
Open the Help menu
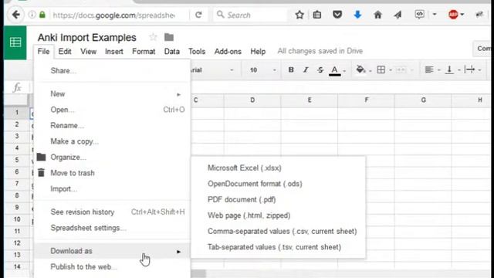tap(258, 52)
